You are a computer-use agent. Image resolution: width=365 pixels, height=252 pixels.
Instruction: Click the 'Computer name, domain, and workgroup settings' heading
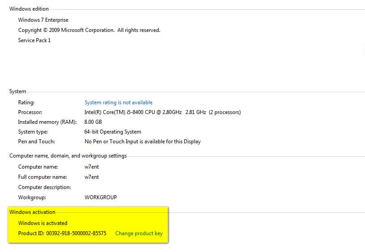pyautogui.click(x=68, y=156)
